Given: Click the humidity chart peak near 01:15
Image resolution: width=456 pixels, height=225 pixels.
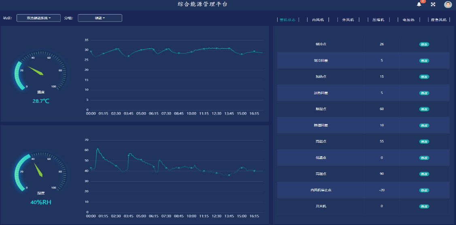Looking at the screenshot, I should [x=98, y=149].
